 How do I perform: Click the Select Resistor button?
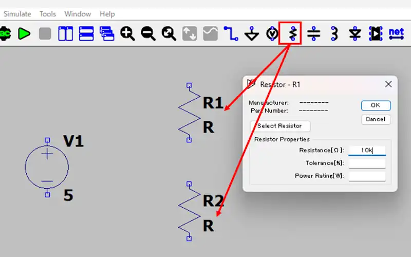[280, 126]
